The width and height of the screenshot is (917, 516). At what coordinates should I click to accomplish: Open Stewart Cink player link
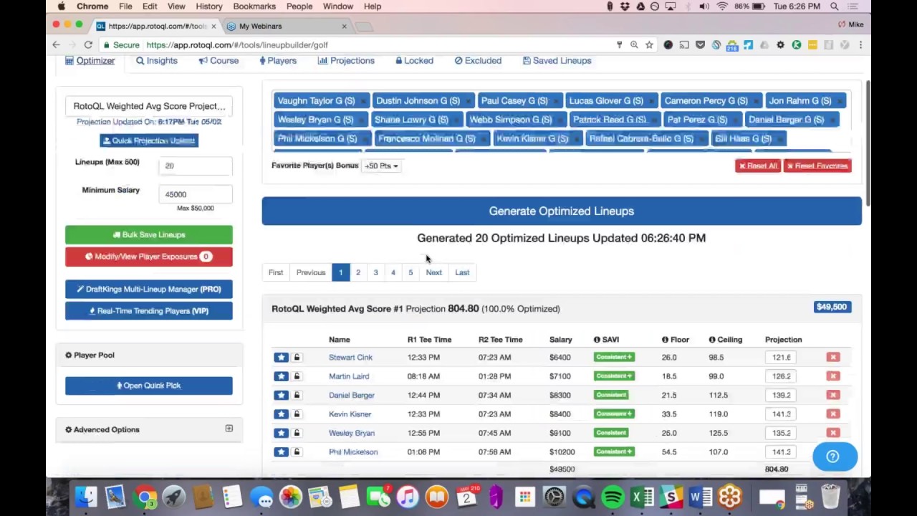pos(350,357)
